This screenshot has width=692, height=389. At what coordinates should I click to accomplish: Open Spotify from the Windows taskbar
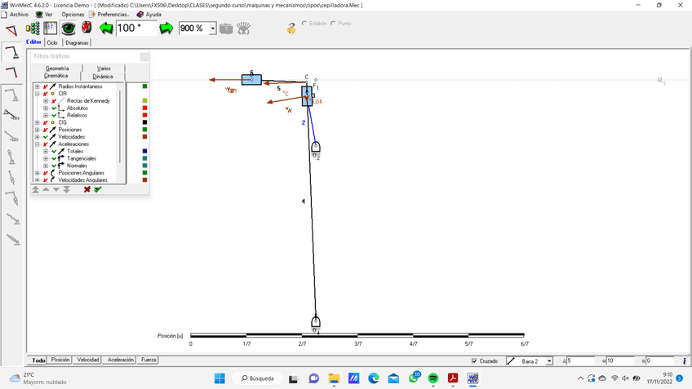pyautogui.click(x=433, y=378)
